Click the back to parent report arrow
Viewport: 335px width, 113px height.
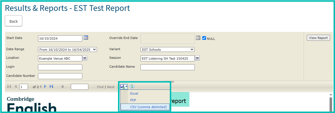[x=62, y=87]
